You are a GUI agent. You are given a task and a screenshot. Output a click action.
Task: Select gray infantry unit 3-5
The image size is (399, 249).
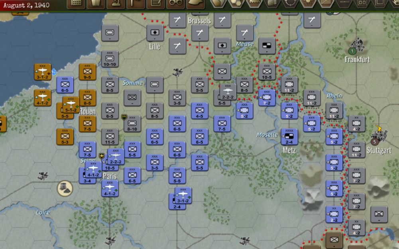pyautogui.click(x=177, y=98)
